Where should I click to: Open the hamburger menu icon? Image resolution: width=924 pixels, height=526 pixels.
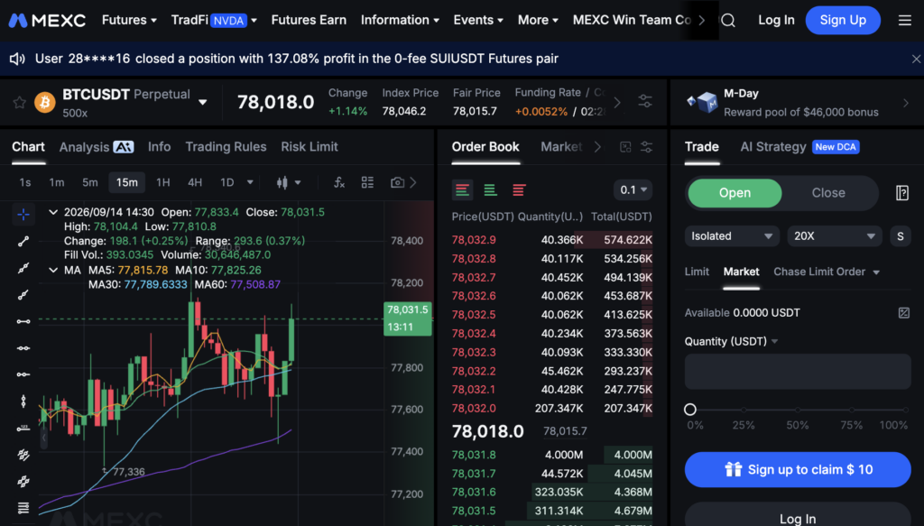(904, 21)
